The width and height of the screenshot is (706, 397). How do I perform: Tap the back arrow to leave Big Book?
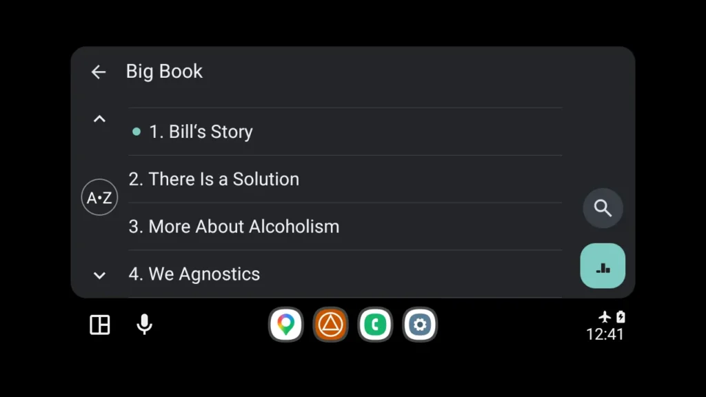click(x=99, y=72)
